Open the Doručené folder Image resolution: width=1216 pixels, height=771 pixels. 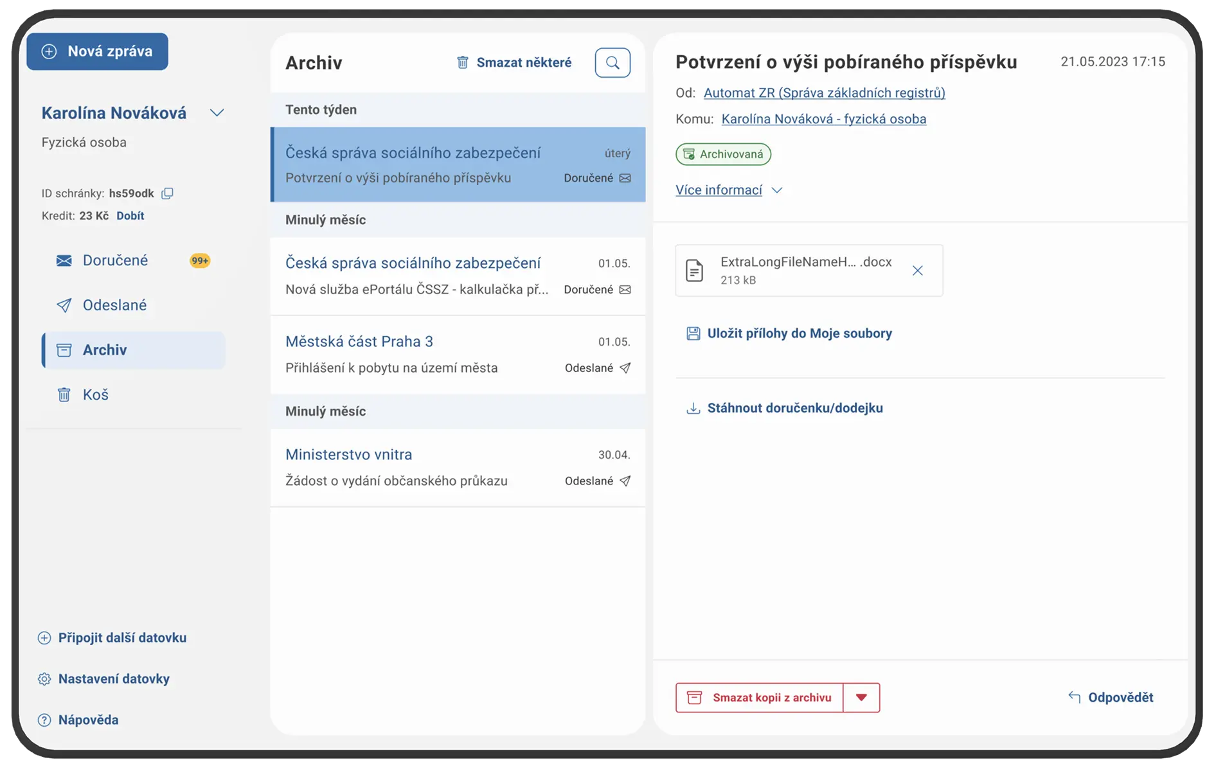[115, 260]
